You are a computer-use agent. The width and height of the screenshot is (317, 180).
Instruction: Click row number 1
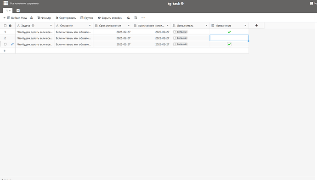point(5,32)
